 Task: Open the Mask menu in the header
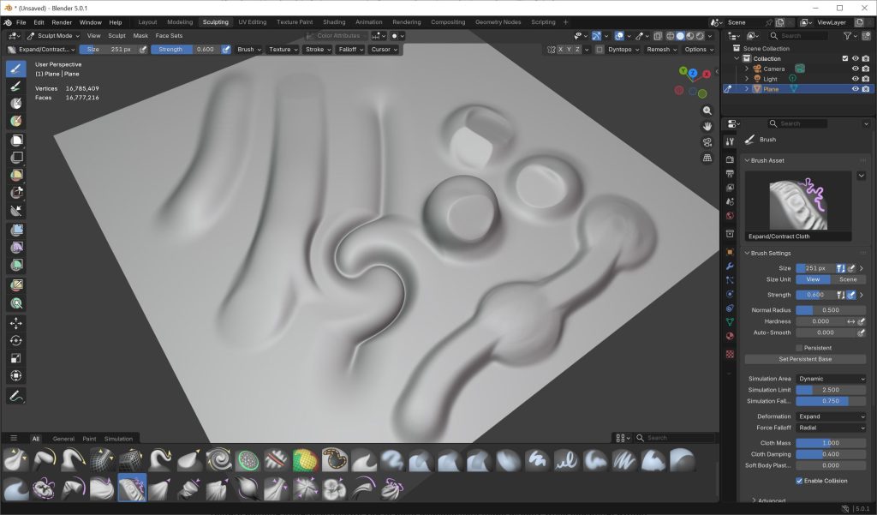point(142,36)
